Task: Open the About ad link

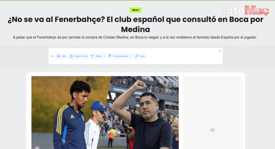Action: pyautogui.click(x=99, y=56)
